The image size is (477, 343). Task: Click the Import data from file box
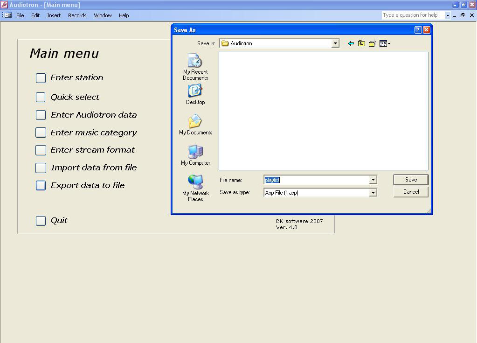[x=41, y=168]
